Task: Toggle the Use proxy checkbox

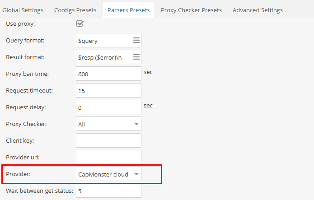Action: (80, 23)
